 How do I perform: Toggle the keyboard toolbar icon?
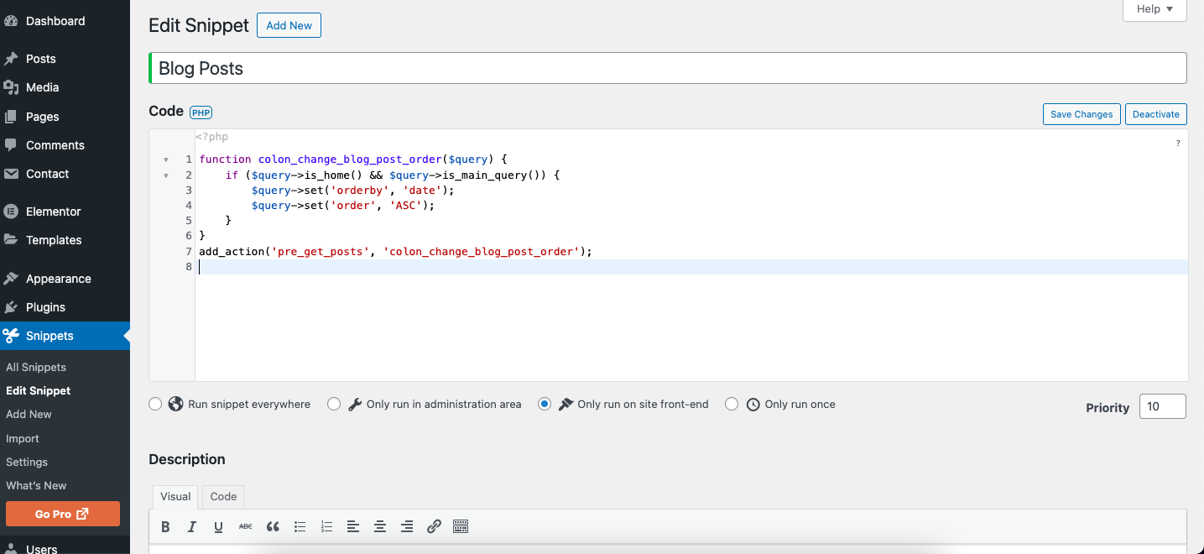pyautogui.click(x=460, y=527)
